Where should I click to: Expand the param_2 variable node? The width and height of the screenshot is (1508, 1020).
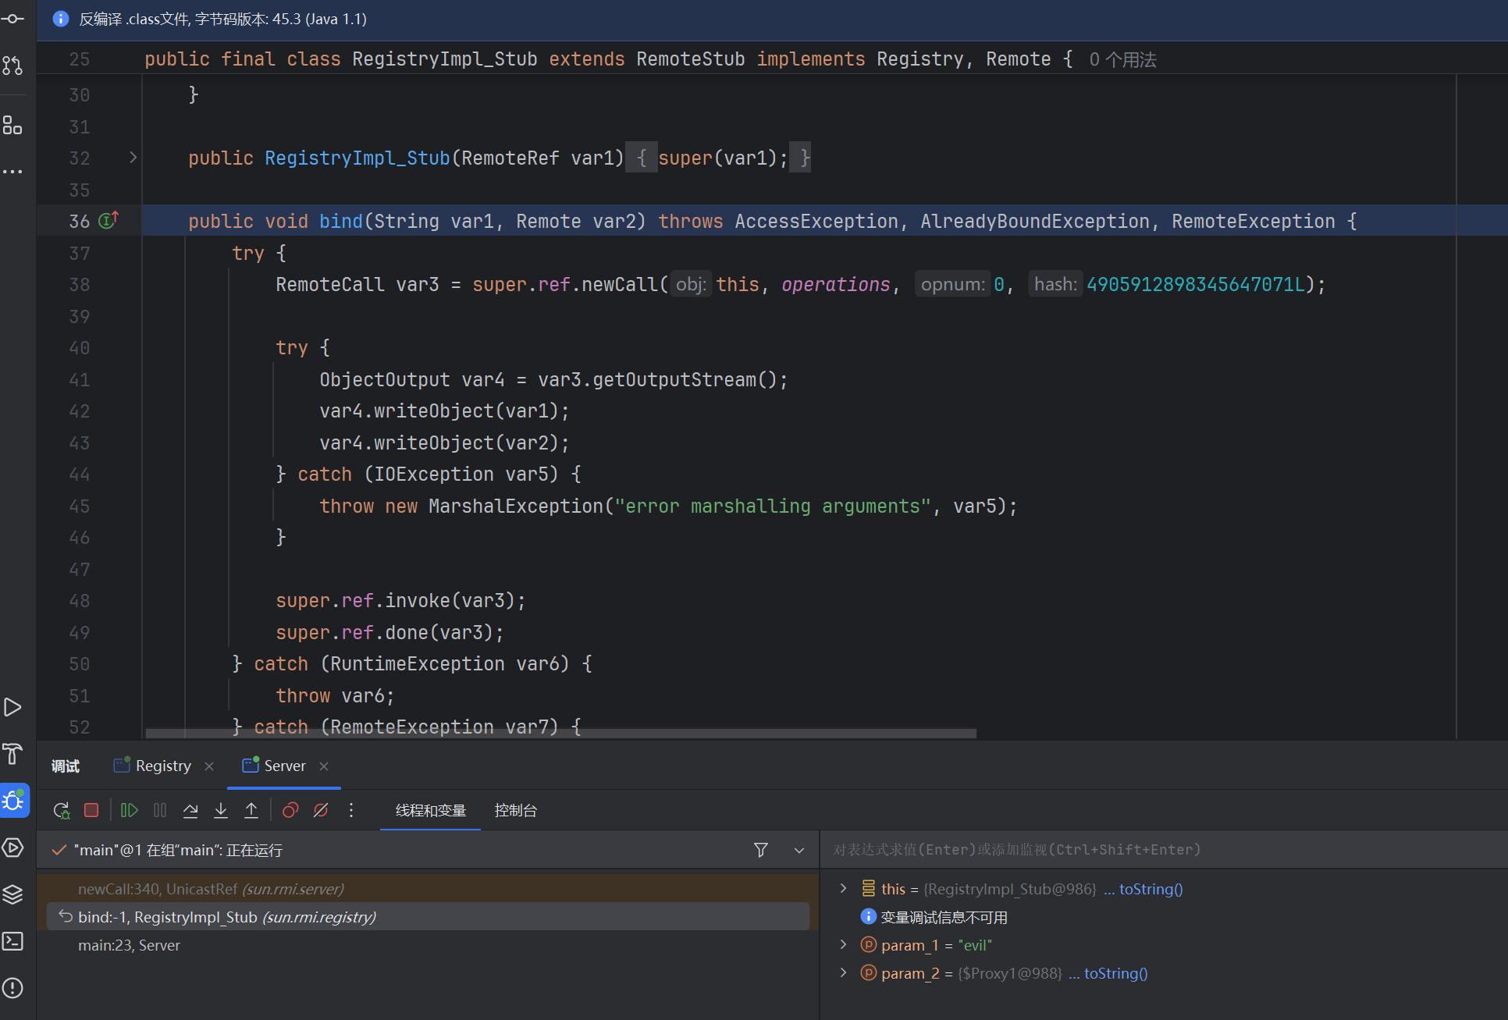[843, 973]
